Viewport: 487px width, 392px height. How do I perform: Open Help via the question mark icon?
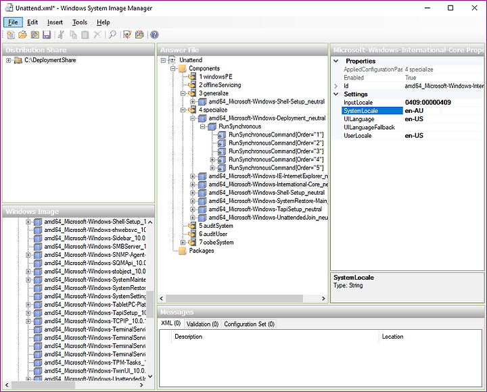(x=154, y=34)
